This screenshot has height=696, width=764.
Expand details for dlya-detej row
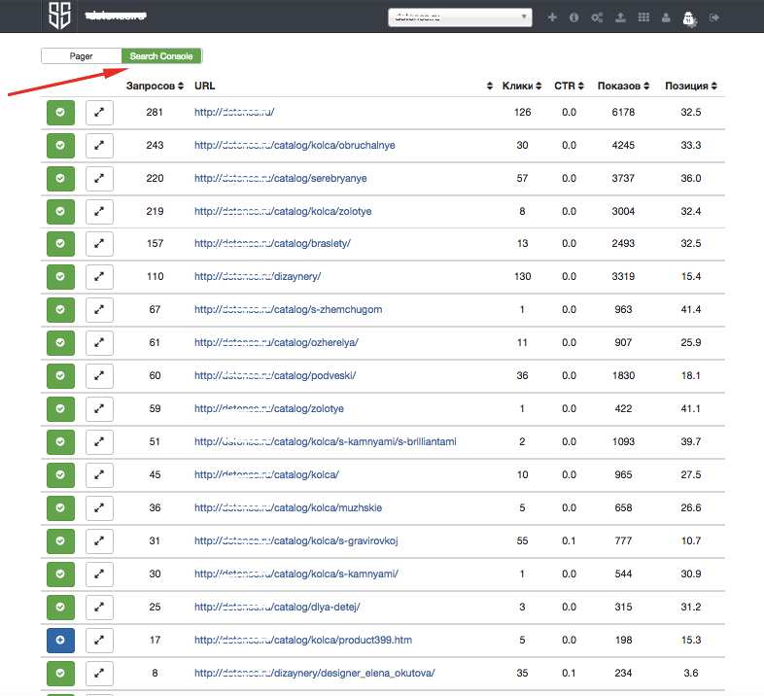coord(99,608)
